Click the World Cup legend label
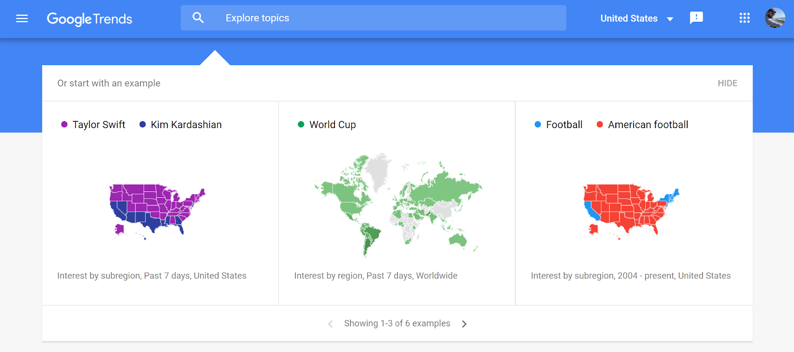The image size is (794, 352). (x=332, y=125)
